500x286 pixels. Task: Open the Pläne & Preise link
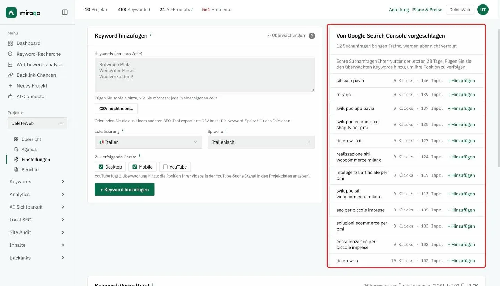coord(427,10)
